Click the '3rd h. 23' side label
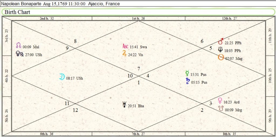 pyautogui.click(x=6, y=36)
